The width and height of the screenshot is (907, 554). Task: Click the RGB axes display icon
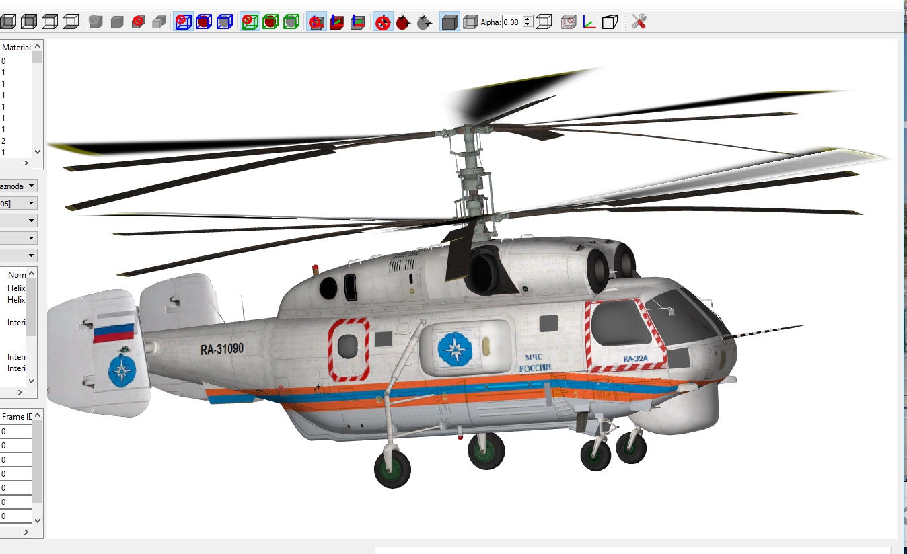589,22
